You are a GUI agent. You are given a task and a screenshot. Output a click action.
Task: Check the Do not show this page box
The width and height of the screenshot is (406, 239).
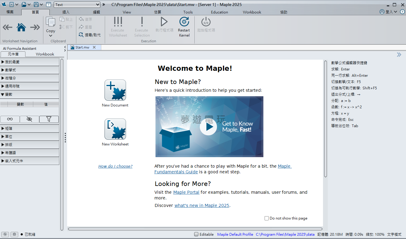[267, 218]
